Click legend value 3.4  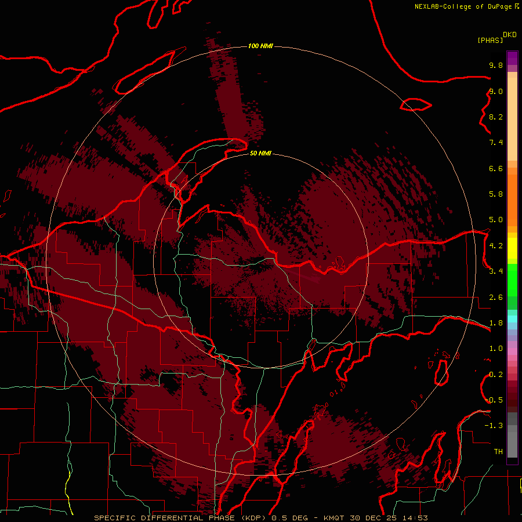coord(496,271)
